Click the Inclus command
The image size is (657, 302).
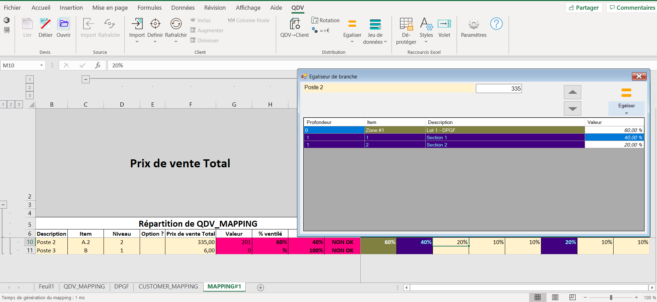[x=200, y=20]
